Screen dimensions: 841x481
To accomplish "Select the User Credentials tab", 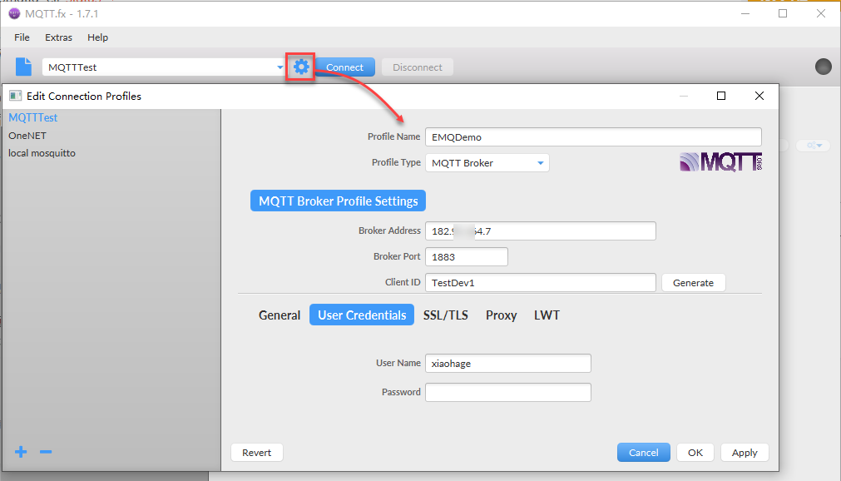I will pyautogui.click(x=362, y=315).
